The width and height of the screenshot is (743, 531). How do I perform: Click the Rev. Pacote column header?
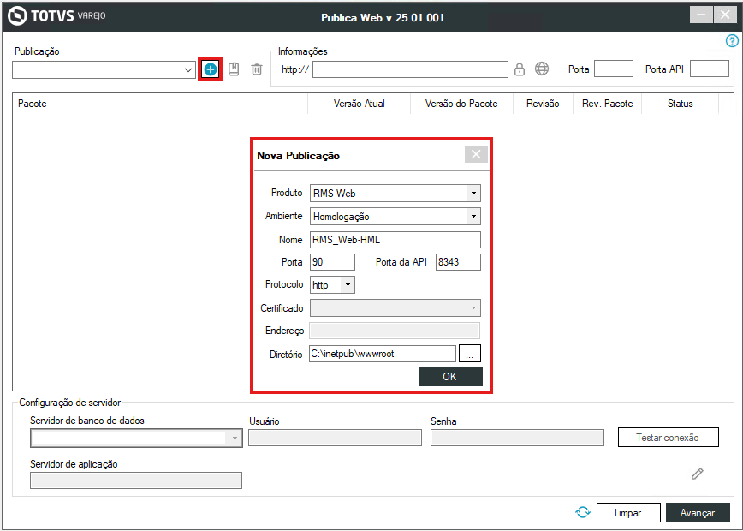tap(608, 104)
